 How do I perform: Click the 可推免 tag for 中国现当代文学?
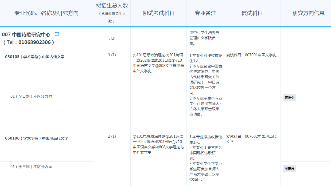tap(290, 168)
